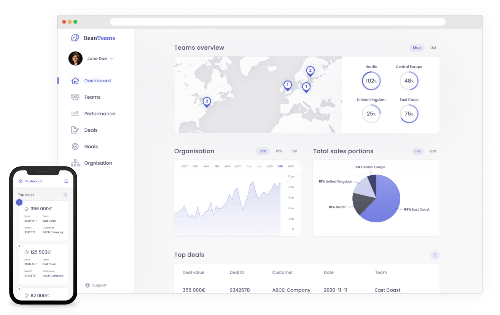Click the United Kingdom 15% pie slice
Image resolution: width=500 pixels, height=315 pixels.
click(x=364, y=187)
